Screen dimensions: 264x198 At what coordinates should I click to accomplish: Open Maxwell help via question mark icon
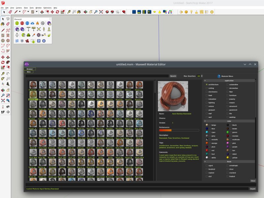(x=39, y=41)
